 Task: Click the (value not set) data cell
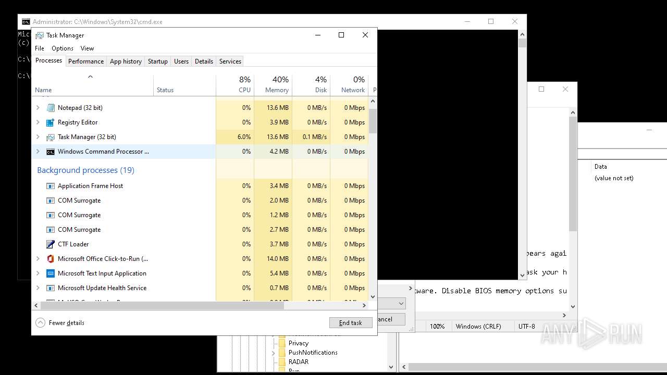point(614,178)
